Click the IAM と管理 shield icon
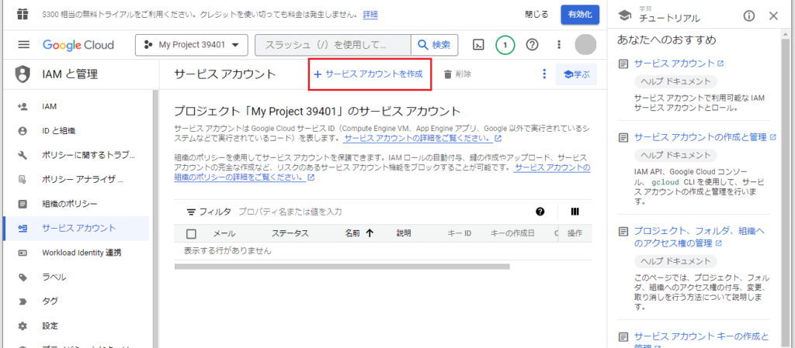The image size is (795, 348). [23, 75]
